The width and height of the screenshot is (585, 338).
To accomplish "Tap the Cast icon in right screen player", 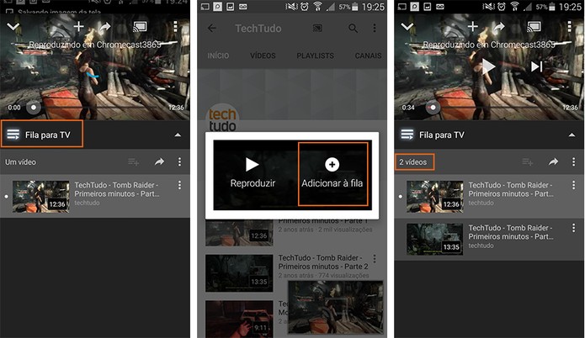I will [x=534, y=26].
